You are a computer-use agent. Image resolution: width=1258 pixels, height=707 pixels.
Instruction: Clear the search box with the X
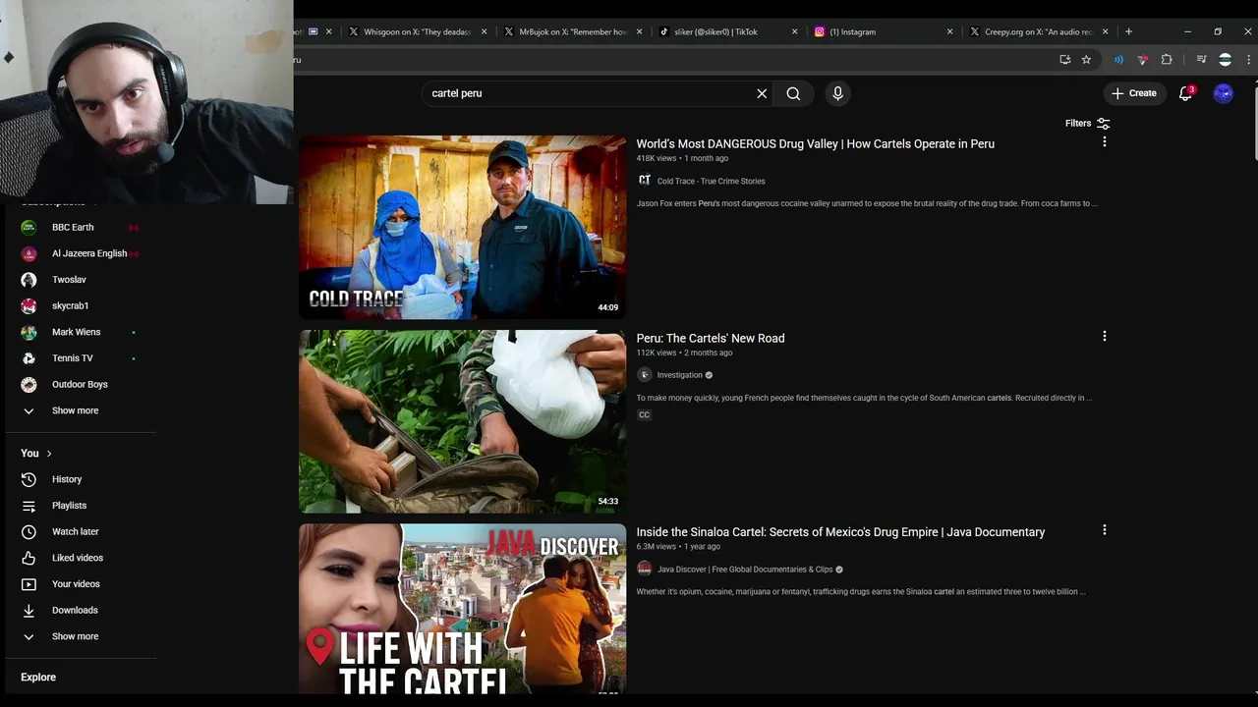click(x=762, y=93)
